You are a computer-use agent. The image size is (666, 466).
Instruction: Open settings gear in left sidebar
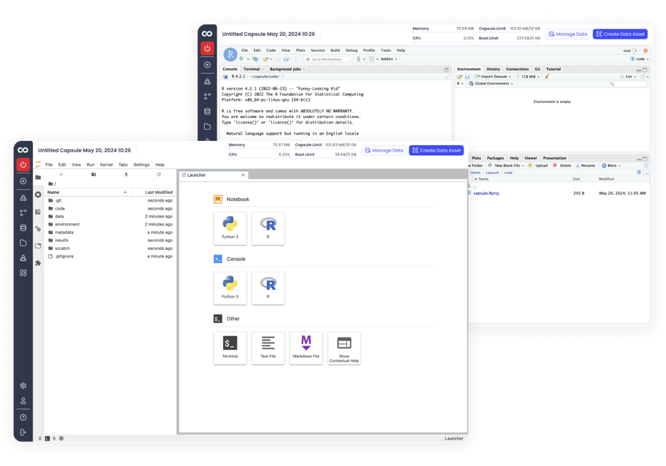click(x=23, y=386)
